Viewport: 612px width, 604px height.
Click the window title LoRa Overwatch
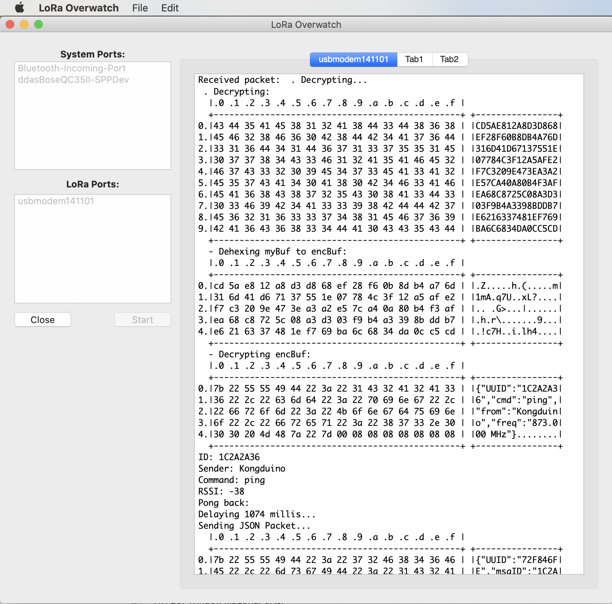[x=306, y=25]
